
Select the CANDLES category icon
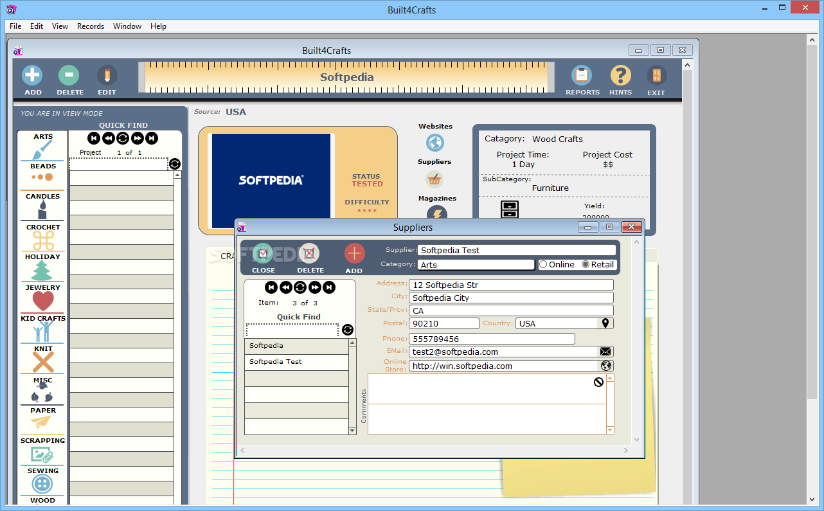click(x=42, y=210)
